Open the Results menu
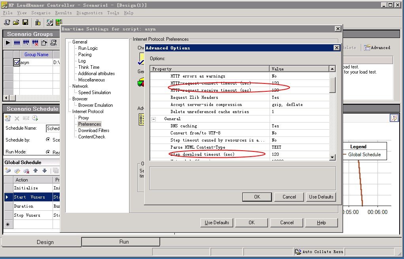This screenshot has height=259, width=404. pyautogui.click(x=63, y=13)
